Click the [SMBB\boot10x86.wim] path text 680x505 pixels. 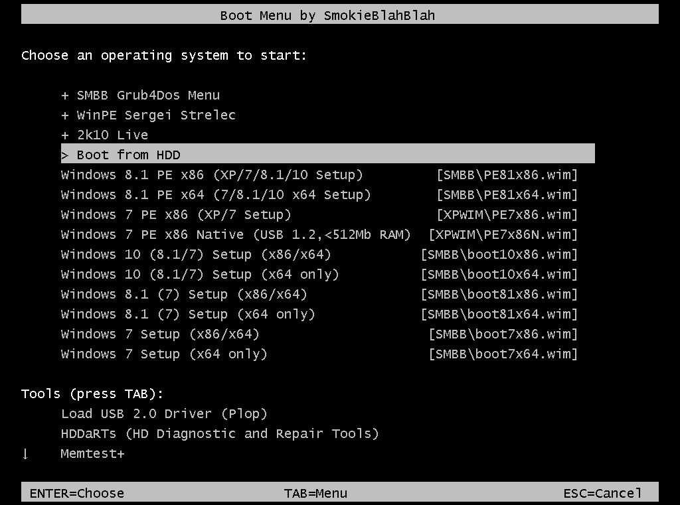(x=499, y=255)
